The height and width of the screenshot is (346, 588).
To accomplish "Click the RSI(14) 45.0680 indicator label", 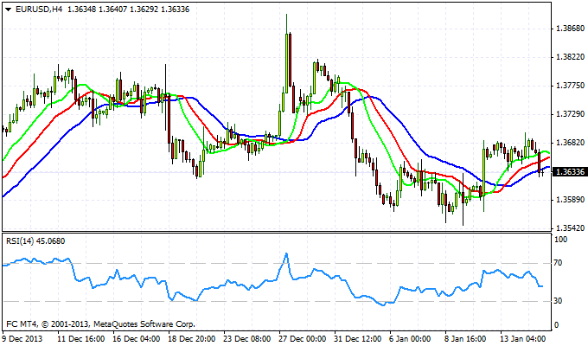I will (35, 241).
